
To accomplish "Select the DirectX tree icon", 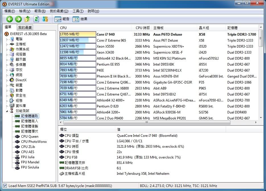I will pyautogui.click(x=12, y=80).
